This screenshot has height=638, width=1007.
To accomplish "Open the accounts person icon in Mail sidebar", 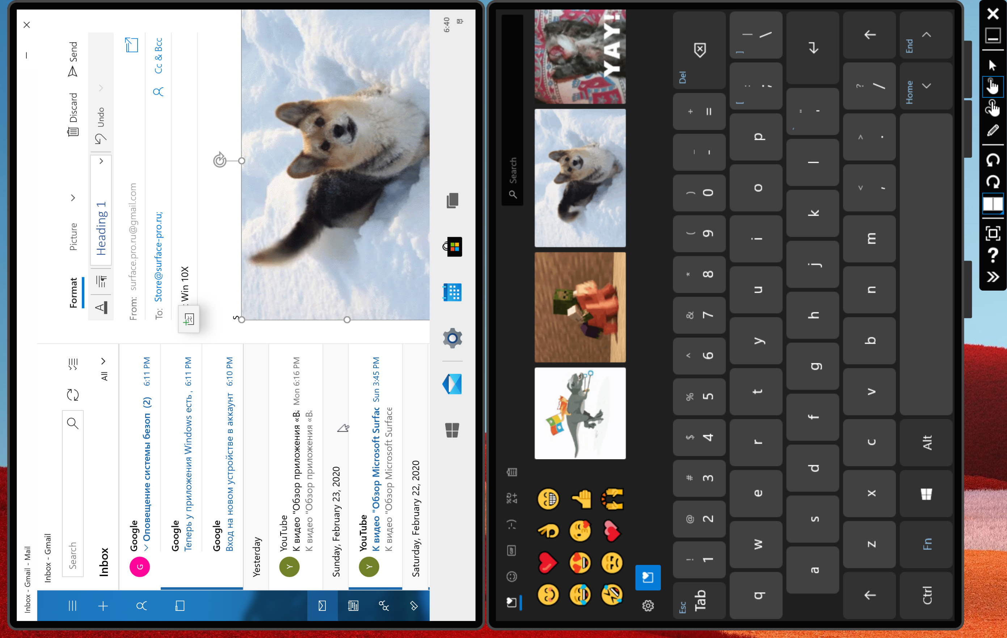I will pos(141,606).
